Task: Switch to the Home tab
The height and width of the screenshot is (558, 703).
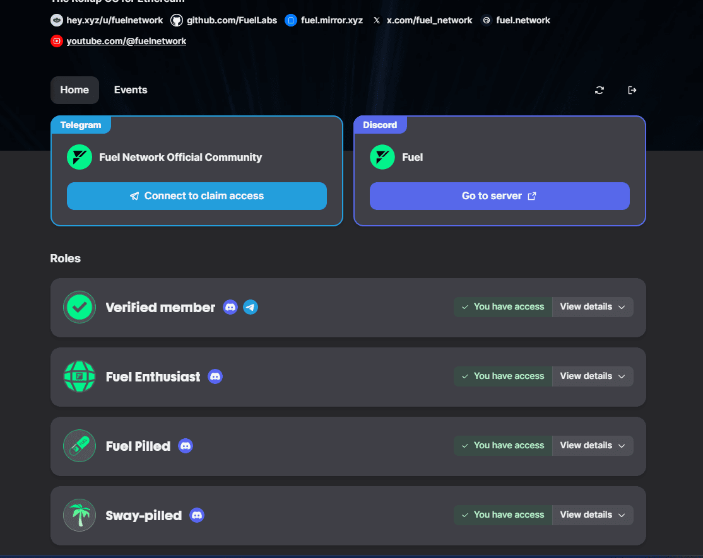Action: point(74,90)
